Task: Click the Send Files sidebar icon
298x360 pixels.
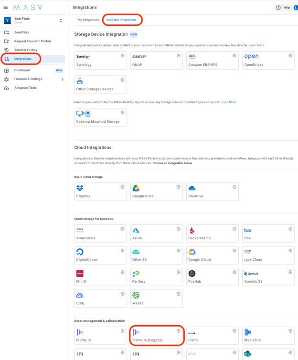Action: pos(7,32)
